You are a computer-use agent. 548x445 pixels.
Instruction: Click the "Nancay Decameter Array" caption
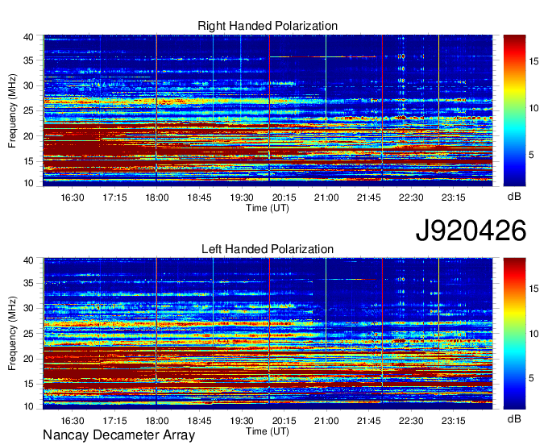(118, 435)
